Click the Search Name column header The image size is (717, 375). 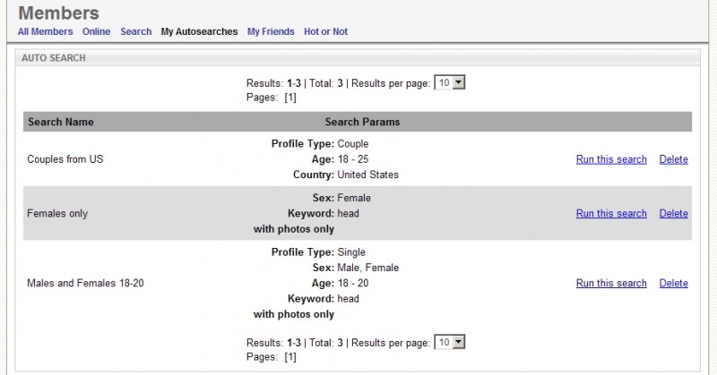tap(61, 122)
